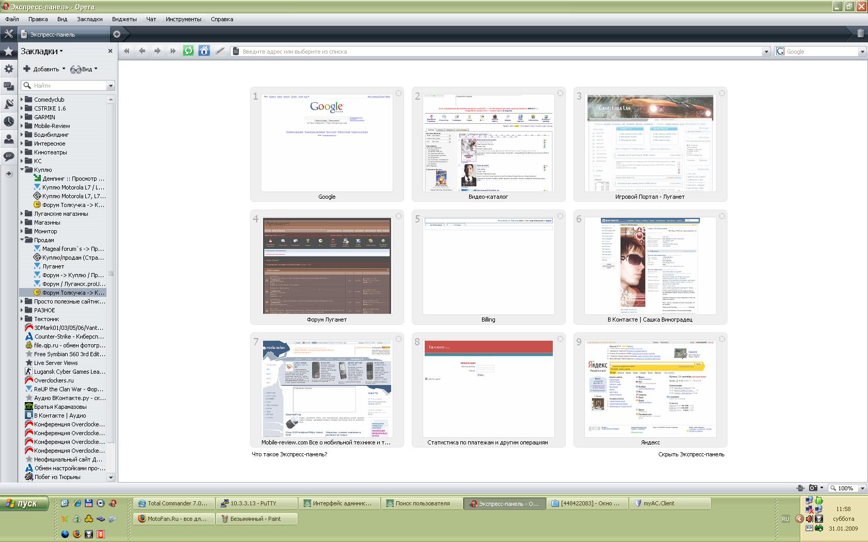Click the 'Скрыть Экспресс-панель' link
Screen dimensions: 868x542
point(691,454)
